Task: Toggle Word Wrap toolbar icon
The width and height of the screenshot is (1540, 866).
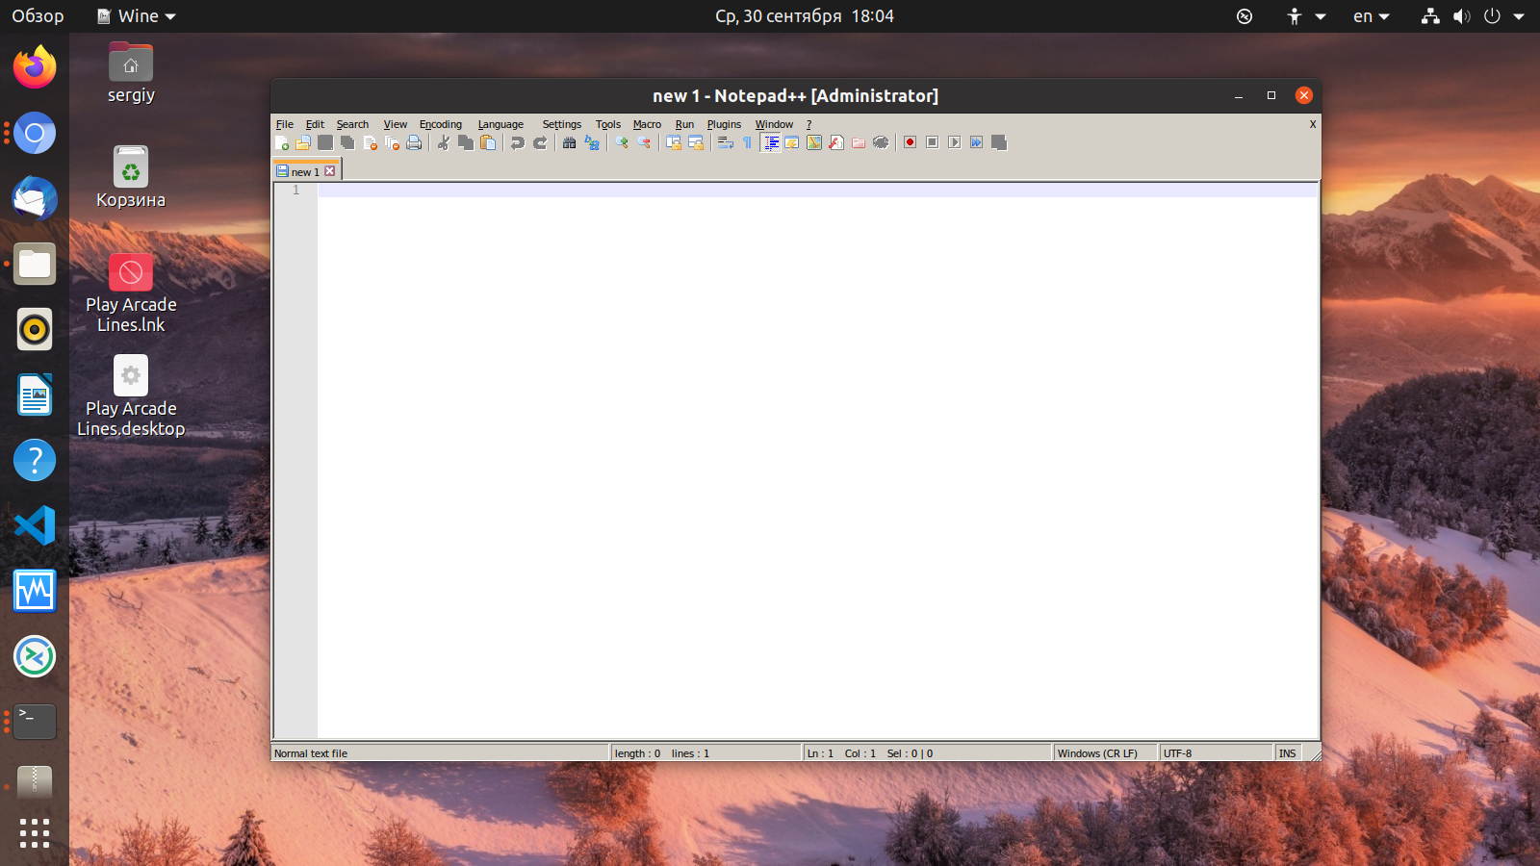Action: coord(726,142)
